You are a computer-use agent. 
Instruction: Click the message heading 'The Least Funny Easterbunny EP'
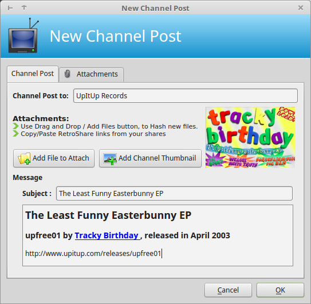(x=108, y=215)
